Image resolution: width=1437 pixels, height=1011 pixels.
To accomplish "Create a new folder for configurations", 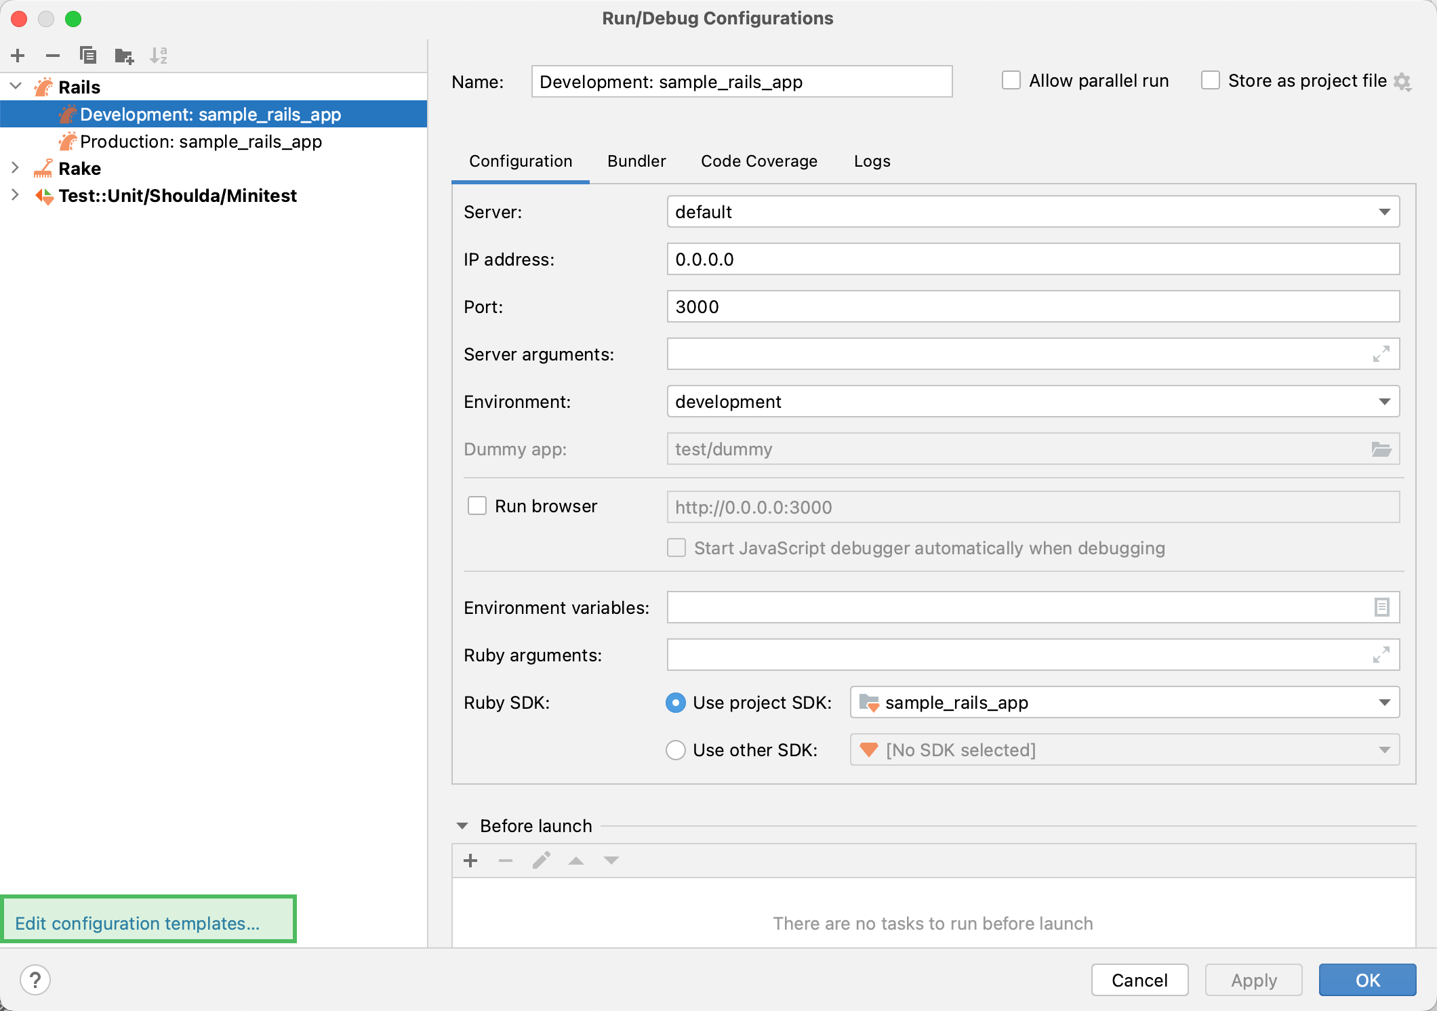I will click(123, 56).
